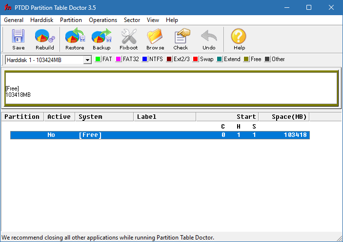Click the Check clipboard icon
The width and height of the screenshot is (343, 242).
click(x=182, y=36)
